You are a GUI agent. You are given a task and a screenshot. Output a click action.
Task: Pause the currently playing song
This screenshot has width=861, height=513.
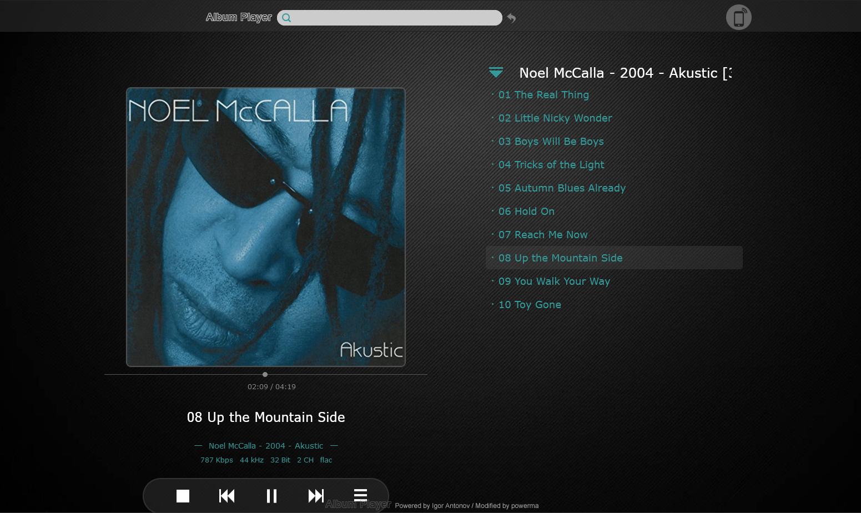pyautogui.click(x=271, y=496)
